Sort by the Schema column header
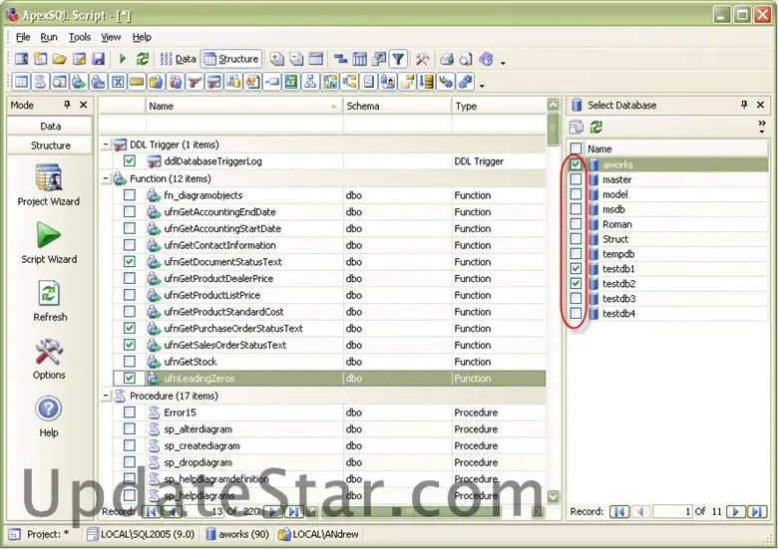778x549 pixels. click(x=397, y=106)
